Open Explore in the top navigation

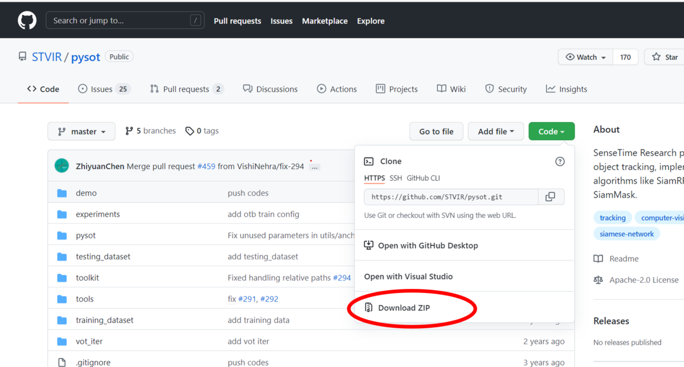coord(370,21)
